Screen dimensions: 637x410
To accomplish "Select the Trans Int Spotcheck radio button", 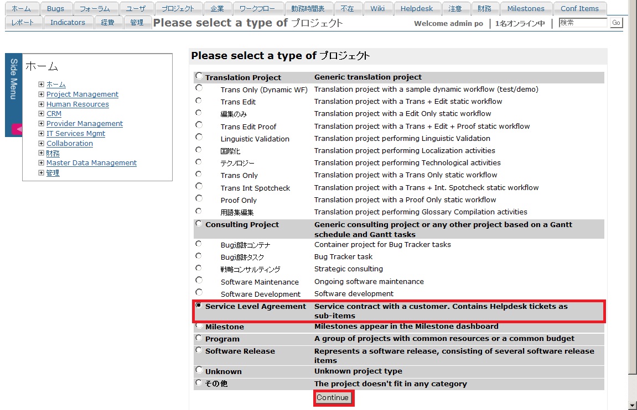I will [199, 186].
